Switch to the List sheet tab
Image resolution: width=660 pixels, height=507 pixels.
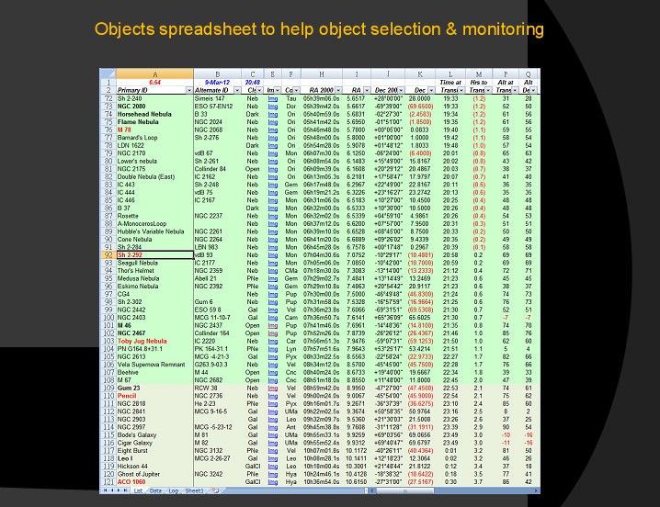tap(138, 490)
